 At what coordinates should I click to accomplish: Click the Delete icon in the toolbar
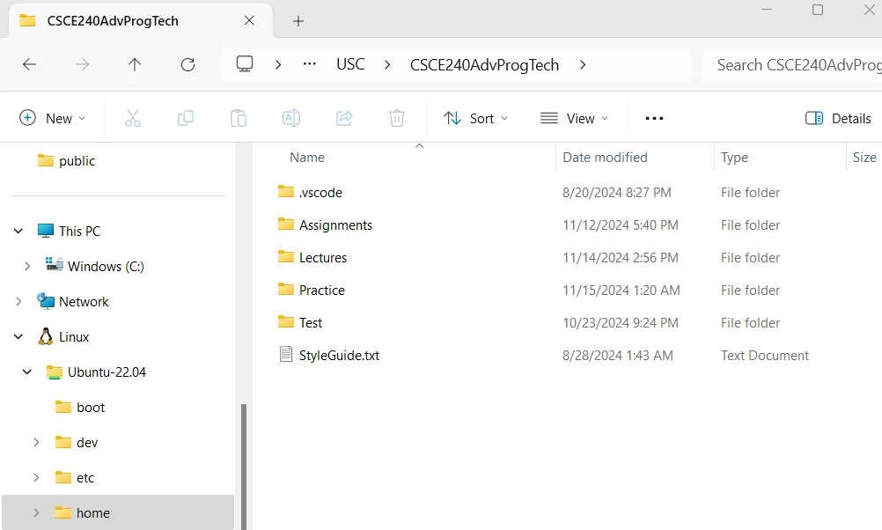tap(396, 117)
